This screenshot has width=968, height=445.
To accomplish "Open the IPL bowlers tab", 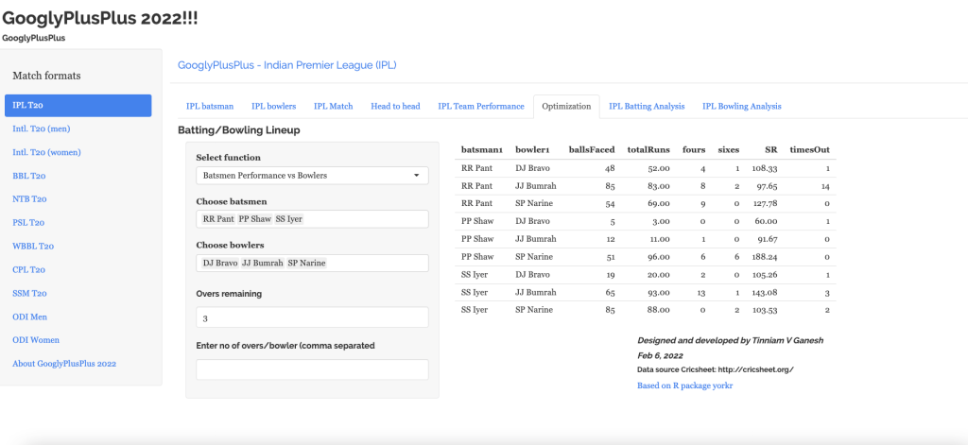I will click(x=273, y=107).
